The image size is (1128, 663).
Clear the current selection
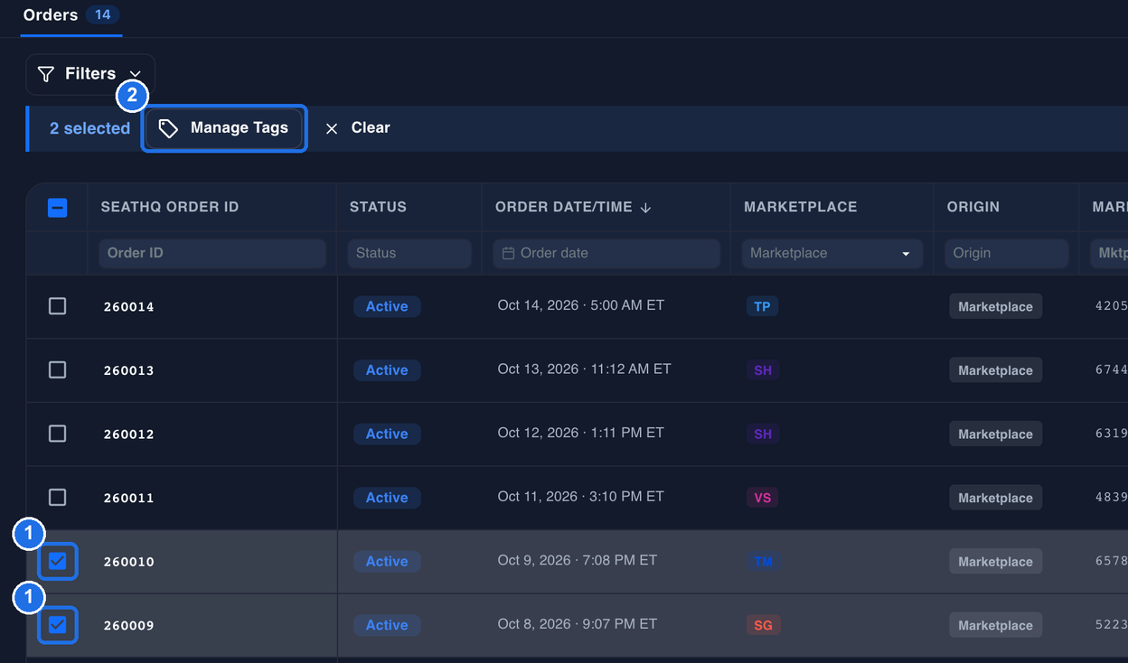click(358, 128)
